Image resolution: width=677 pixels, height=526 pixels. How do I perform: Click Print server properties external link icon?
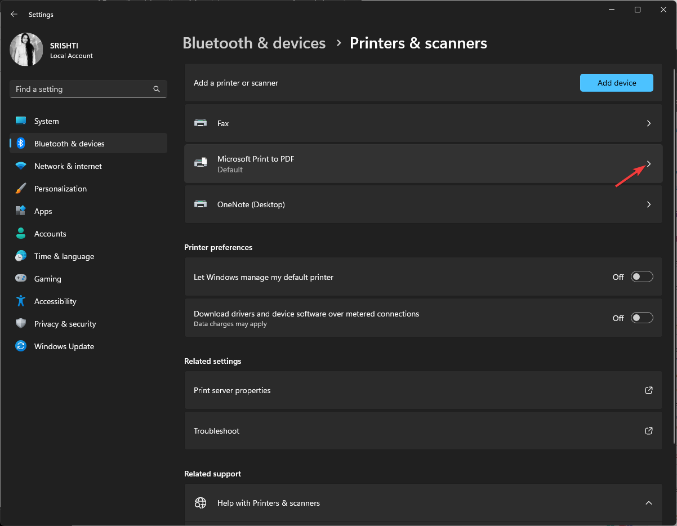pyautogui.click(x=649, y=390)
